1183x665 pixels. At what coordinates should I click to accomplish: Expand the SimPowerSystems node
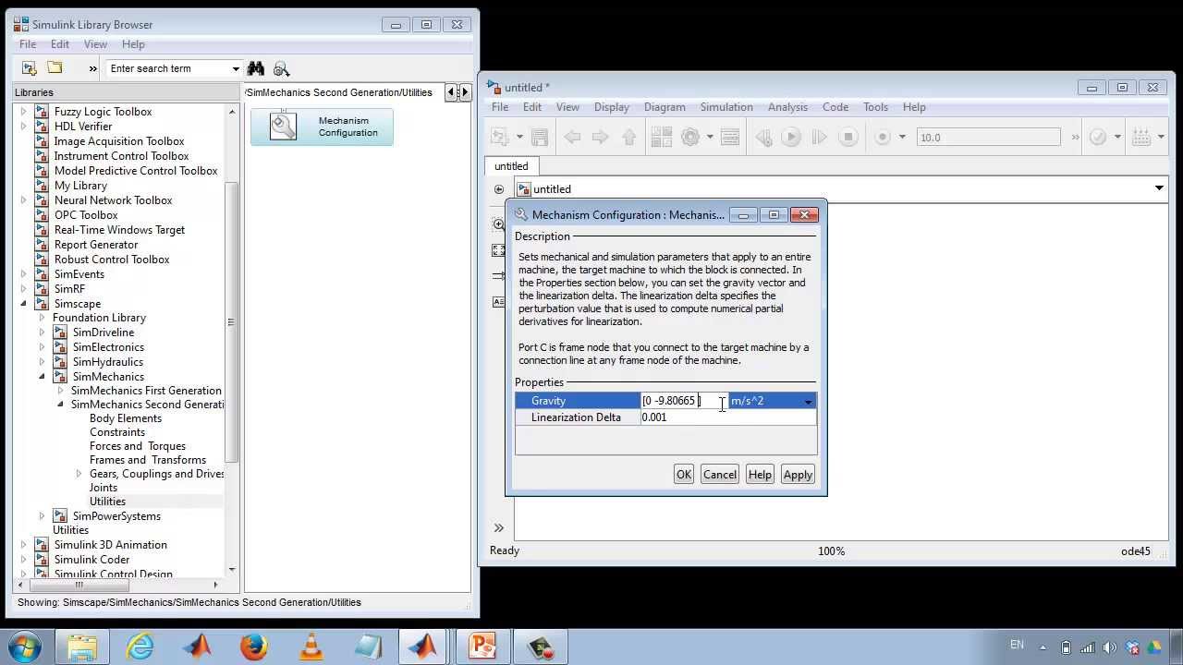pyautogui.click(x=42, y=516)
